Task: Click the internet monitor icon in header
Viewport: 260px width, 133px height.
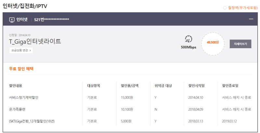Action: 12,19
